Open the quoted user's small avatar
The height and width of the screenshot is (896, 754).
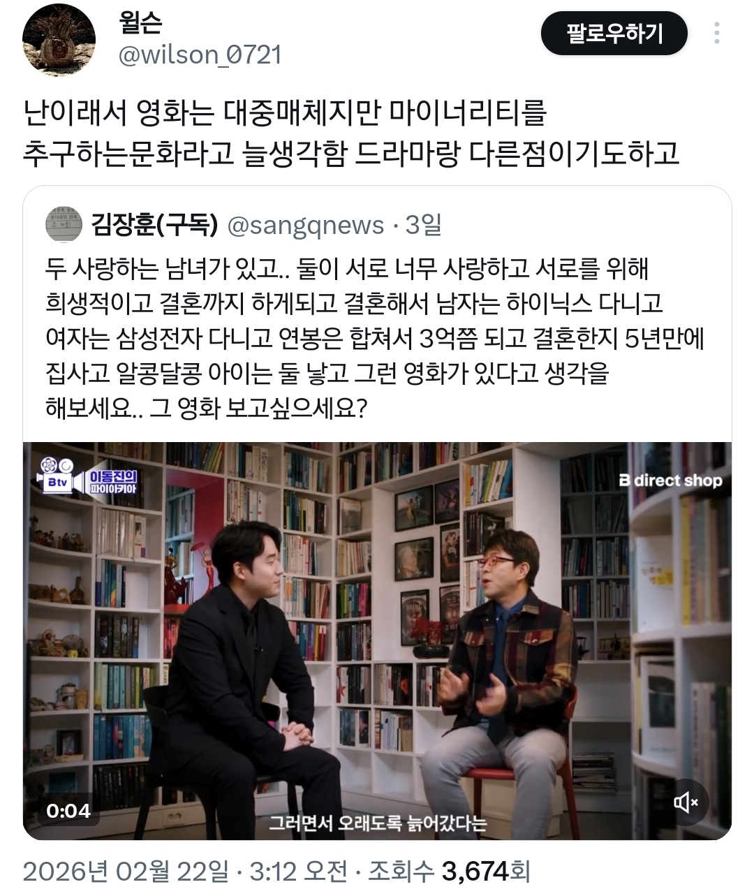click(64, 225)
